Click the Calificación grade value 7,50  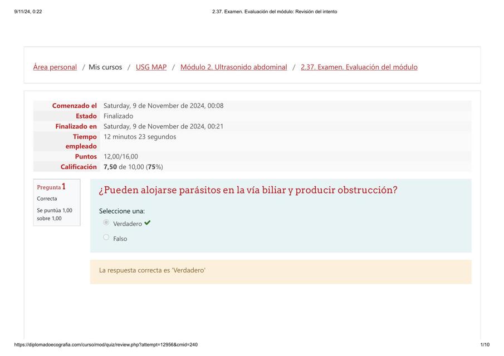(110, 166)
